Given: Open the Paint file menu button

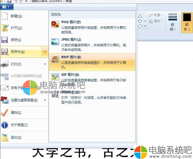Looking at the screenshot, I should (6, 7).
